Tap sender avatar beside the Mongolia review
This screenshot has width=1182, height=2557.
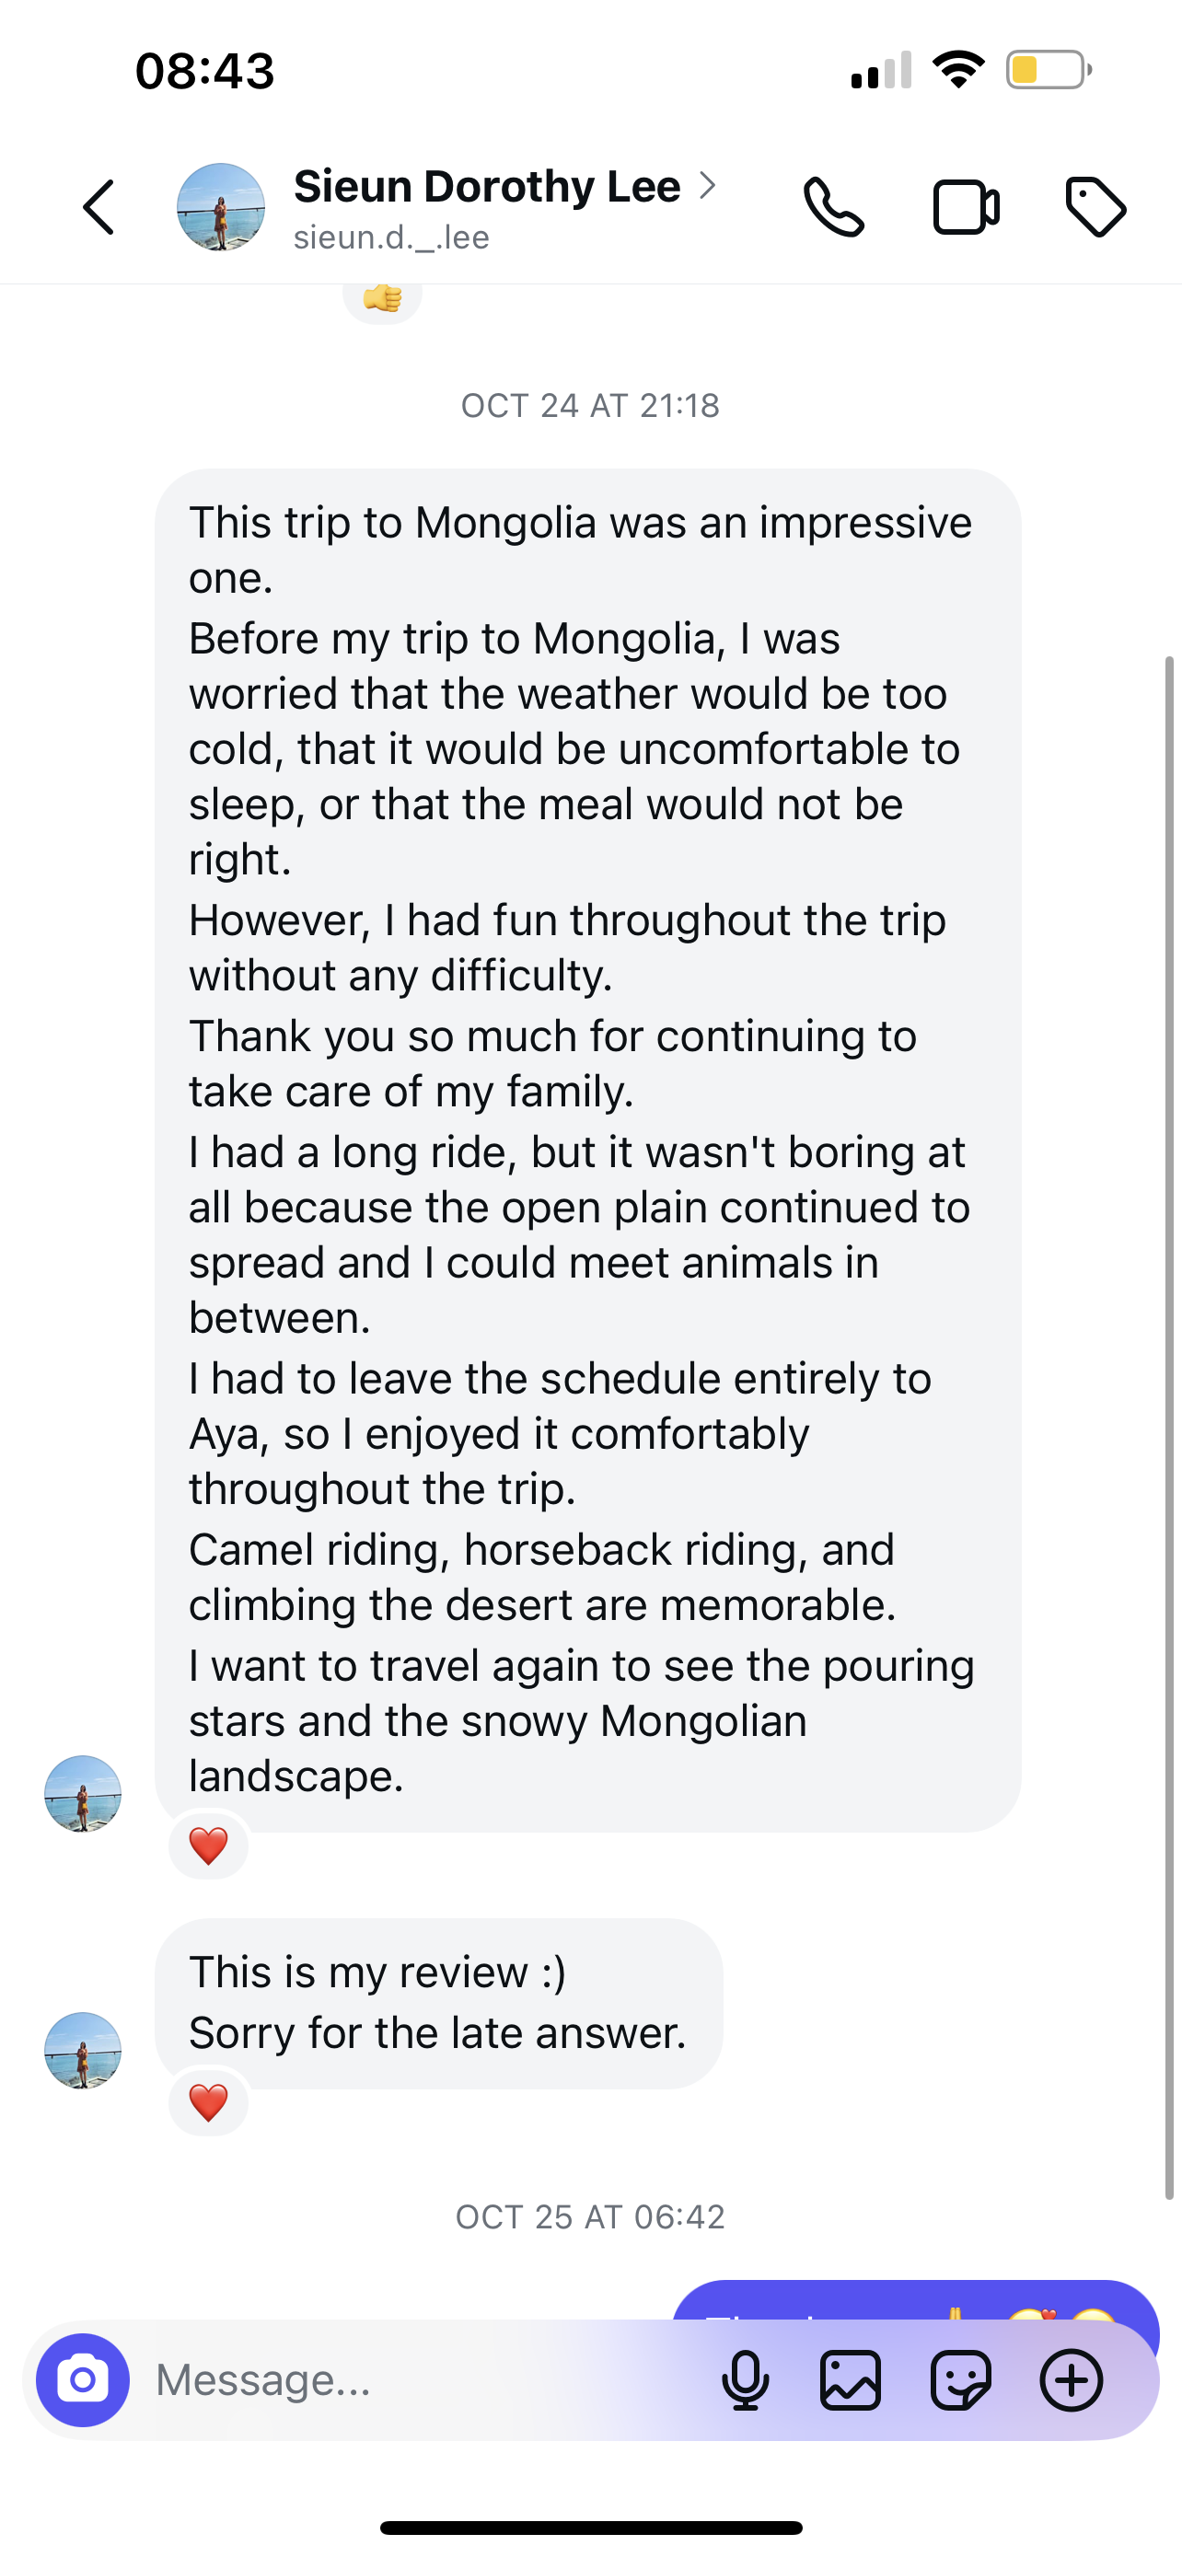click(x=84, y=1793)
